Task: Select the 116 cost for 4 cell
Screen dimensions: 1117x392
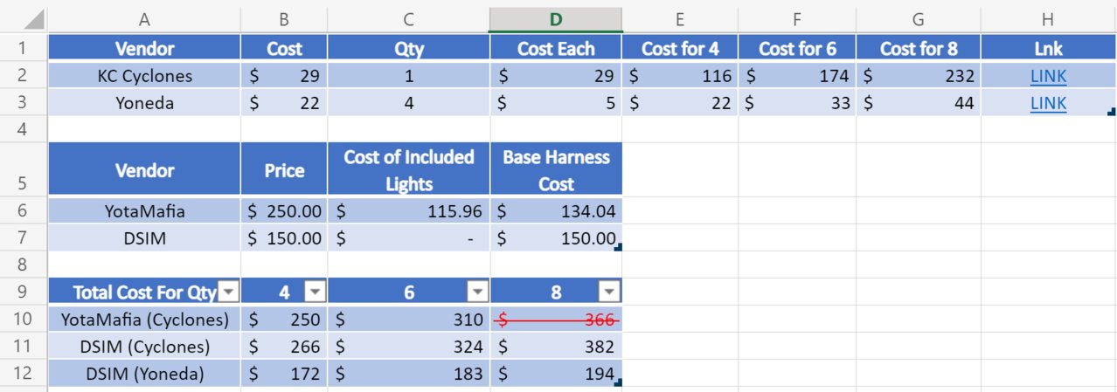Action: pyautogui.click(x=681, y=76)
